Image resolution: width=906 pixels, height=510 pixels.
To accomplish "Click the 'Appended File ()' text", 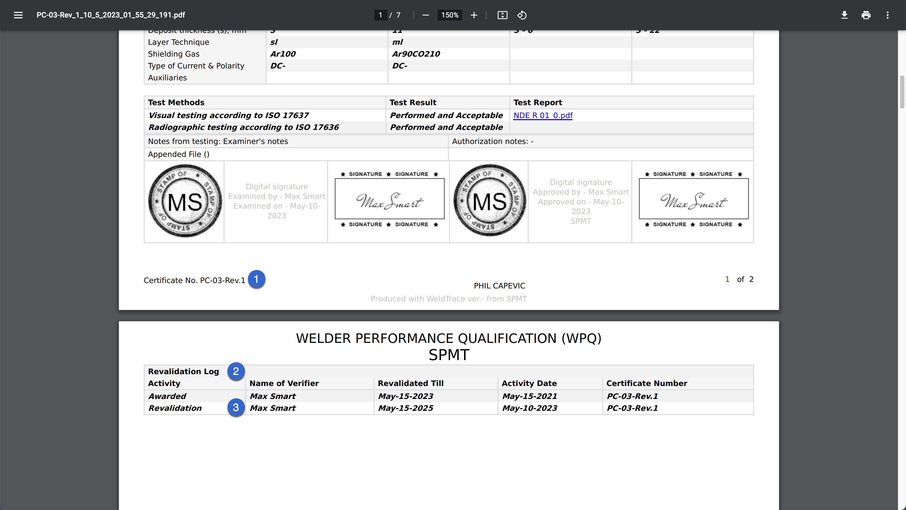I will [178, 154].
